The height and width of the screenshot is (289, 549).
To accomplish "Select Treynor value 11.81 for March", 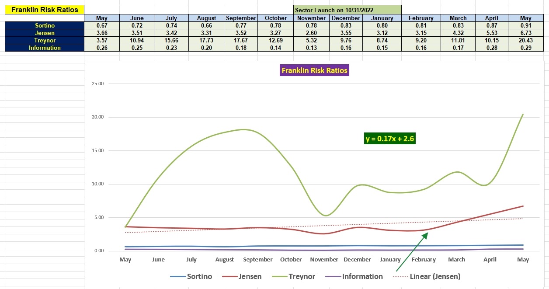I will [x=458, y=40].
